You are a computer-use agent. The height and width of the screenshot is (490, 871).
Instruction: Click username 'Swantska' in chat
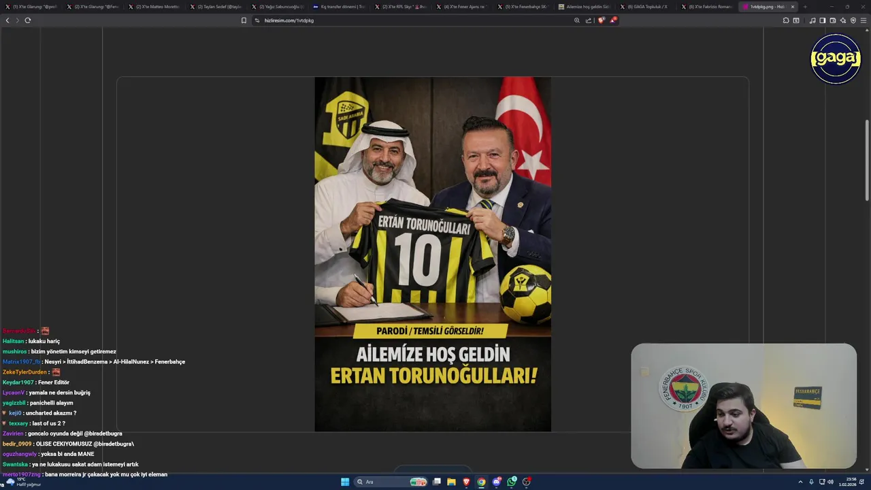coord(16,464)
